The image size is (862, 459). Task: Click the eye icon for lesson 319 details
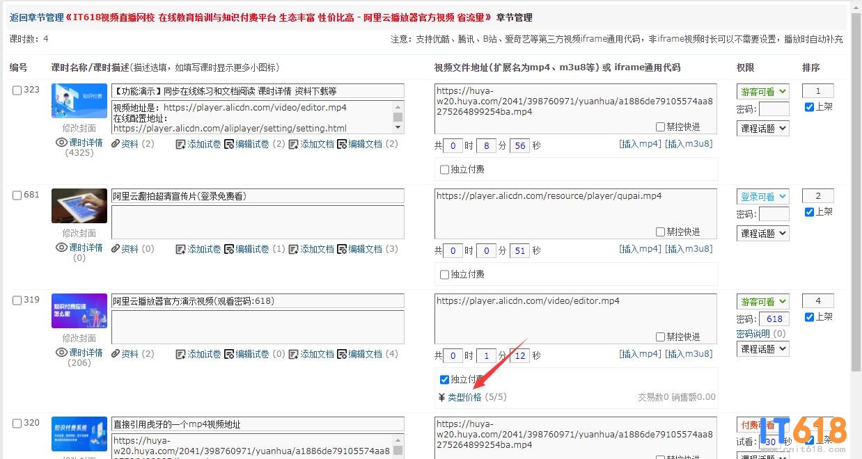(x=61, y=353)
